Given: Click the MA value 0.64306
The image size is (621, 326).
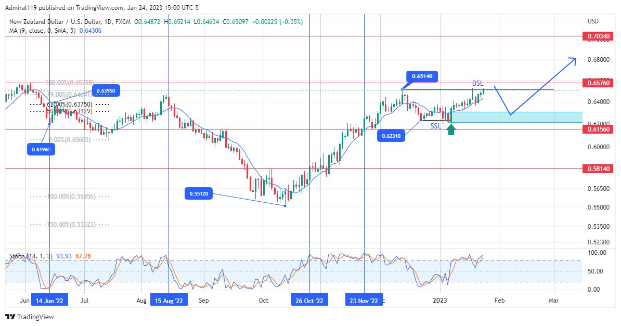Looking at the screenshot, I should (x=90, y=31).
